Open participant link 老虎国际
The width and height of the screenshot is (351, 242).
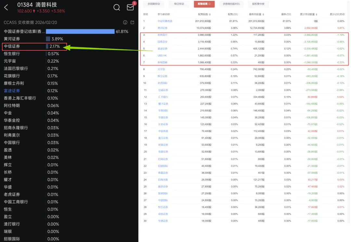(162, 83)
